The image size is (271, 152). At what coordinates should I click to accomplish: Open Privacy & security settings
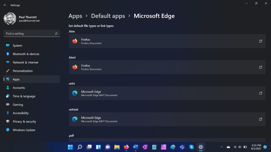[24, 122]
